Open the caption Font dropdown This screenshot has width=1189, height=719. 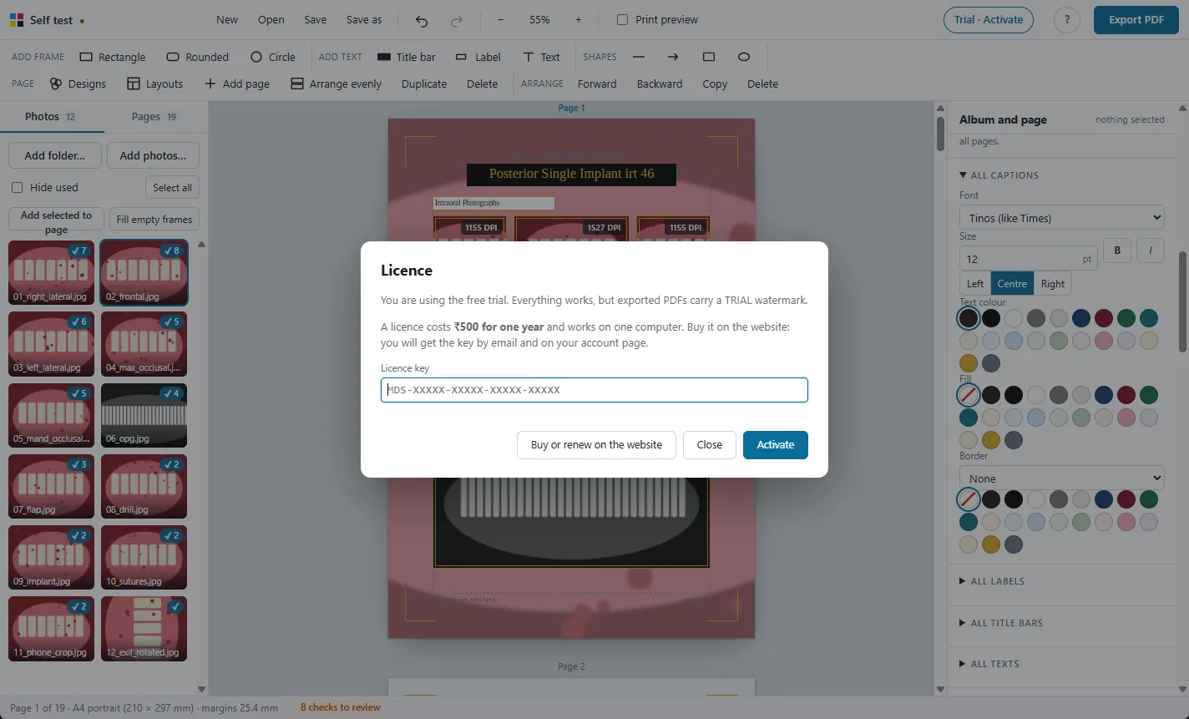(x=1061, y=218)
